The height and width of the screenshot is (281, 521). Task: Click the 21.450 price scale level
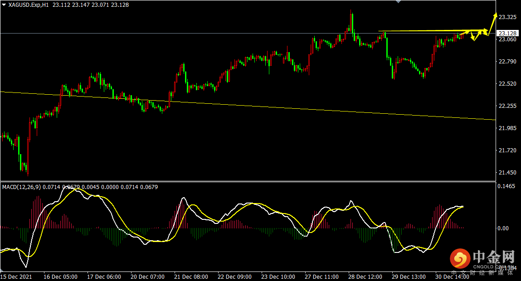click(508, 172)
